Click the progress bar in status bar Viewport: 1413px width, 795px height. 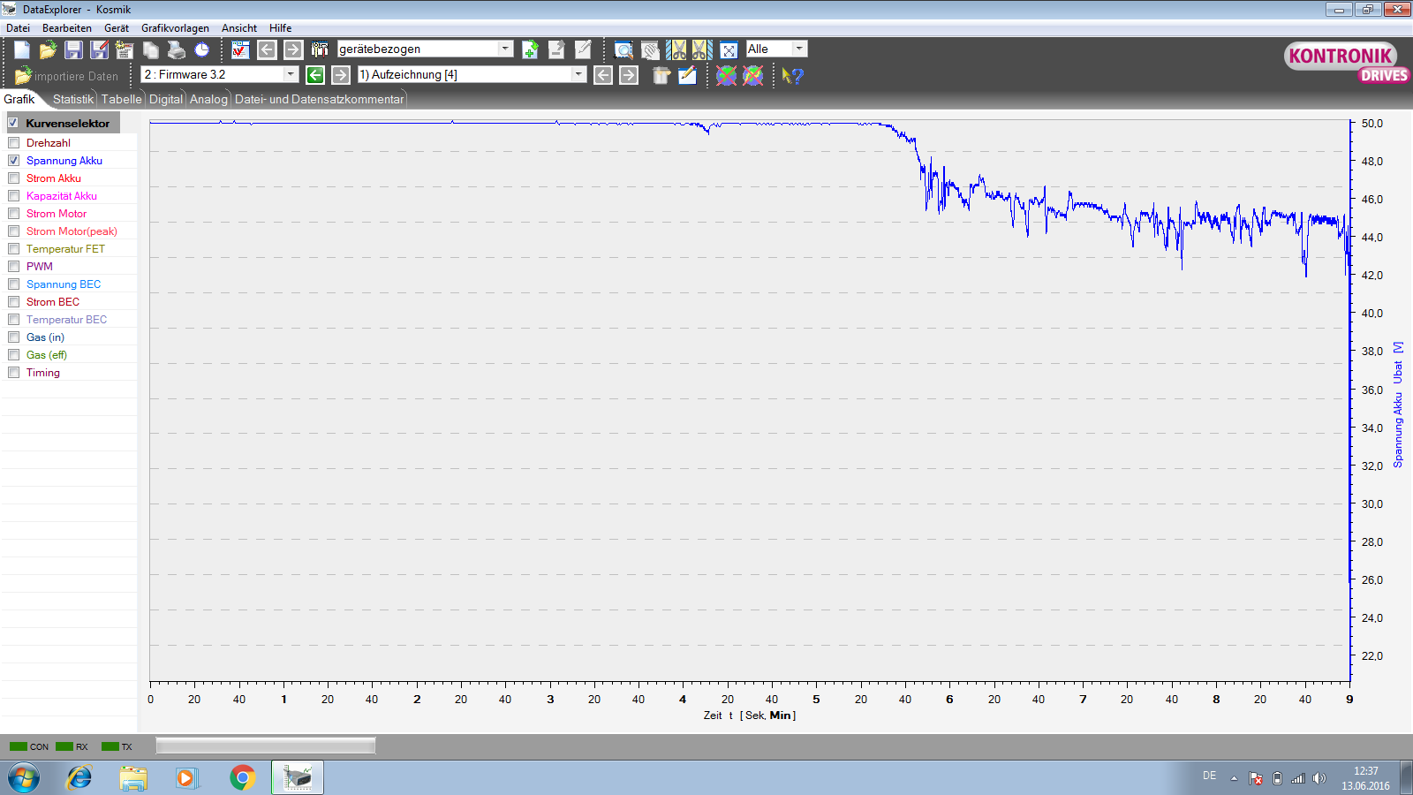tap(266, 746)
